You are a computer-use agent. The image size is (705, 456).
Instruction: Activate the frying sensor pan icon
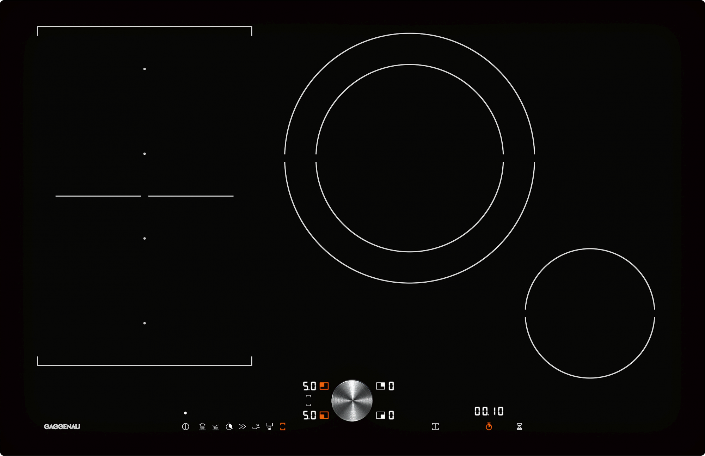216,427
